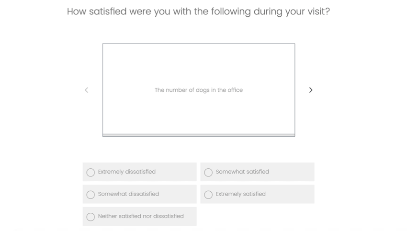
Task: Select the Somewhat dissatisfied radio circle
Action: [90, 195]
